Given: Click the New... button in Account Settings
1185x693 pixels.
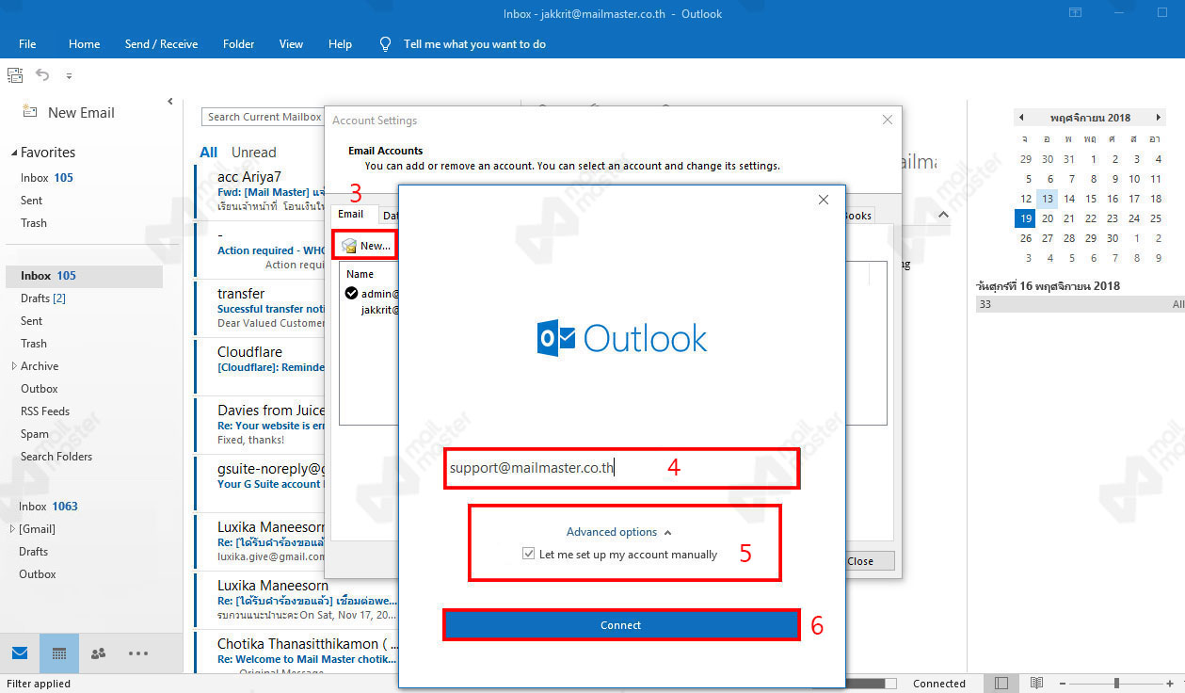Looking at the screenshot, I should click(366, 245).
